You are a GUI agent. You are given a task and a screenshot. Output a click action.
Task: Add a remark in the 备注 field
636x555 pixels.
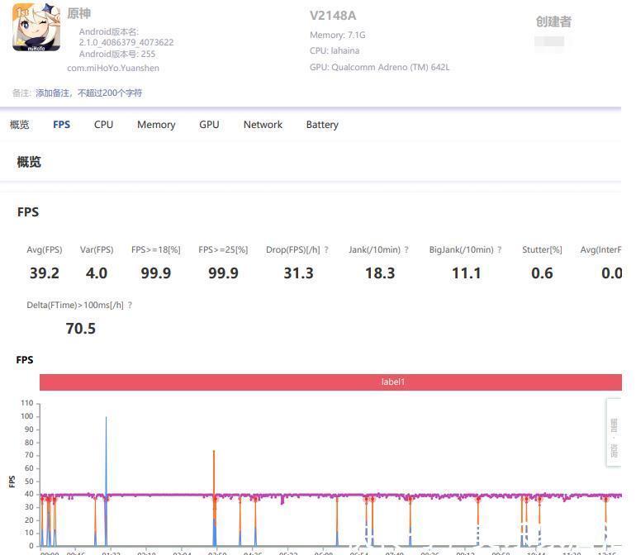pyautogui.click(x=89, y=92)
